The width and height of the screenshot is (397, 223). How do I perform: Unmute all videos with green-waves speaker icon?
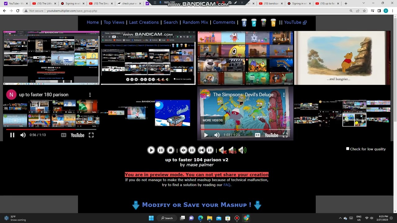tap(243, 151)
